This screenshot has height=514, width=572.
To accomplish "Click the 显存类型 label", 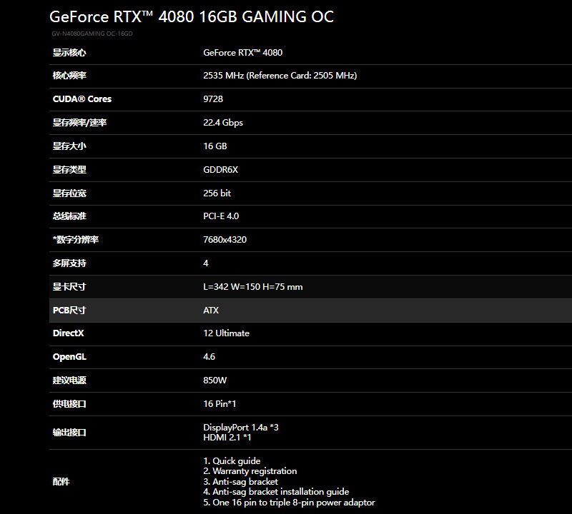I will click(x=69, y=169).
